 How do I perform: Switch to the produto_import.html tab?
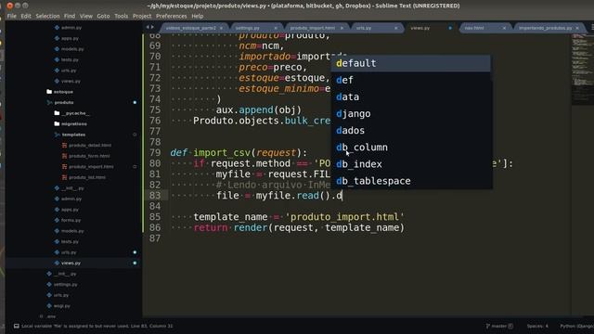coord(313,28)
